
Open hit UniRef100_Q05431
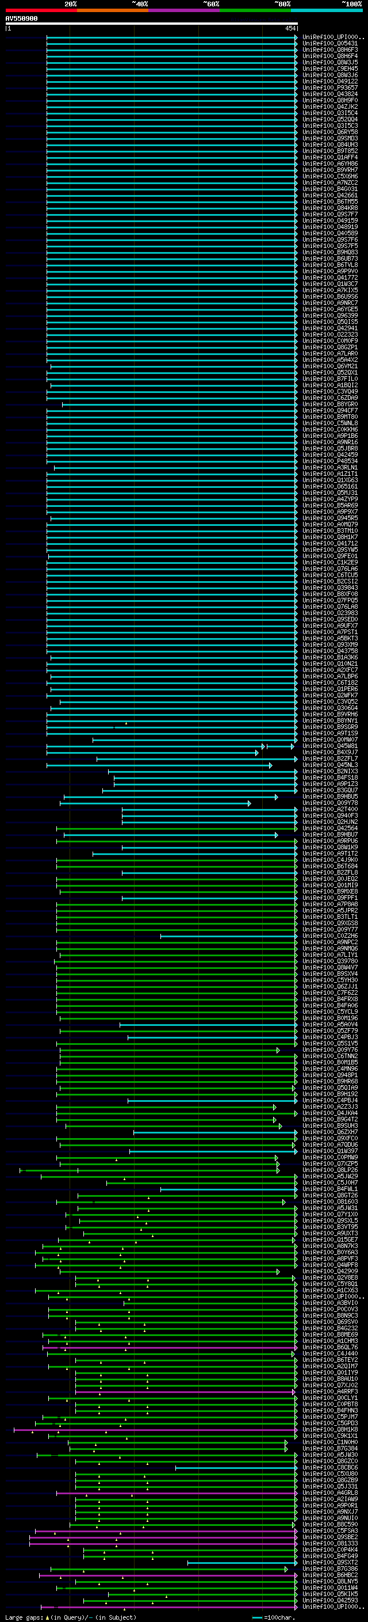click(x=330, y=44)
